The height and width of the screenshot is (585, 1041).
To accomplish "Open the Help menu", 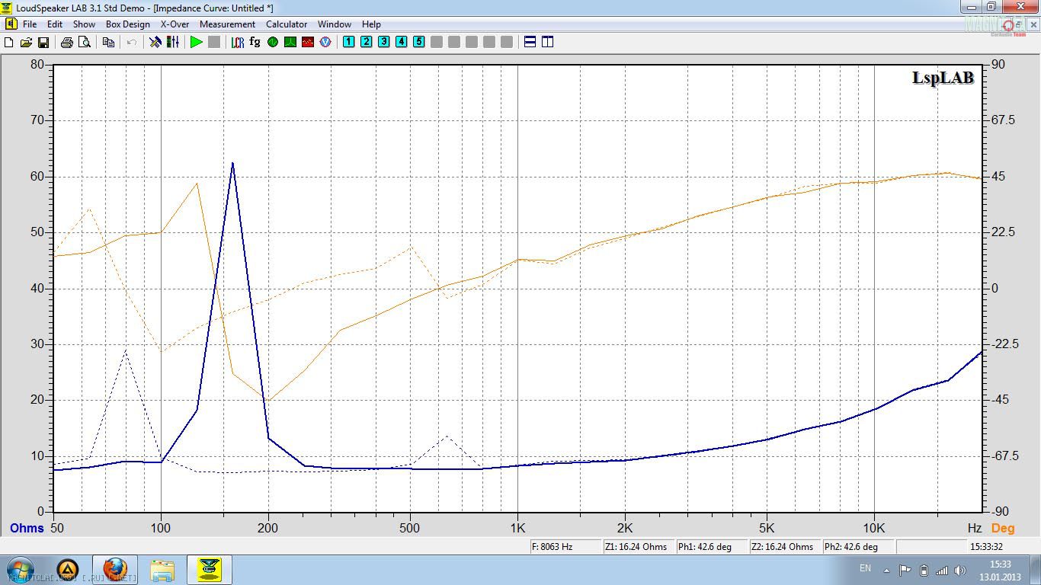I will coord(371,24).
